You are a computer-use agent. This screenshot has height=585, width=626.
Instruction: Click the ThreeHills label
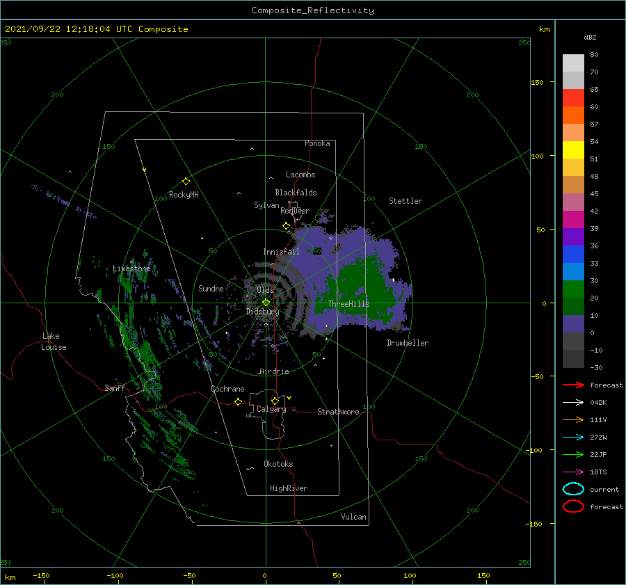tap(349, 304)
